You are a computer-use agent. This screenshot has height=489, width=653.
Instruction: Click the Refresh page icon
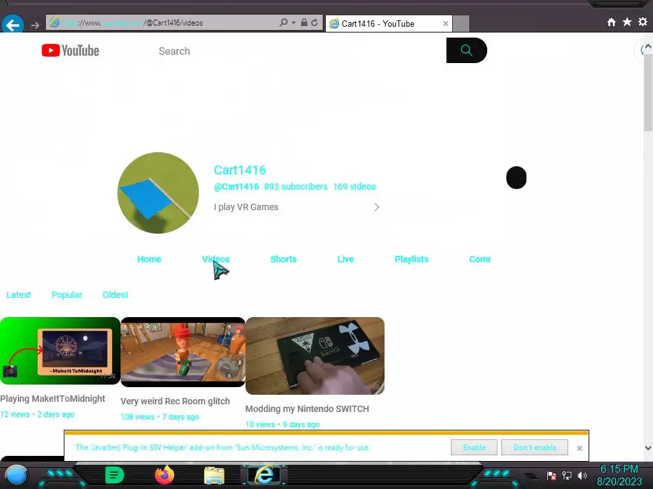315,22
